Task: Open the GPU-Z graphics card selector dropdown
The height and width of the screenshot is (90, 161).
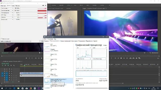Action: tap(16, 41)
